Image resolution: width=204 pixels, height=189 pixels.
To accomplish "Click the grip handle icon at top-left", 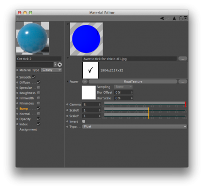I will [x=19, y=18].
